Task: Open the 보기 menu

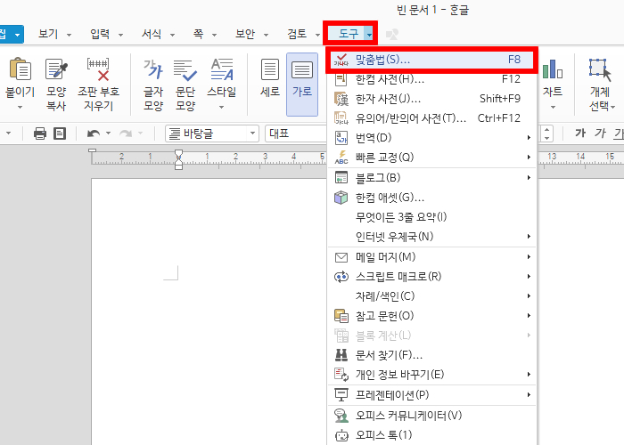Action: [x=48, y=34]
